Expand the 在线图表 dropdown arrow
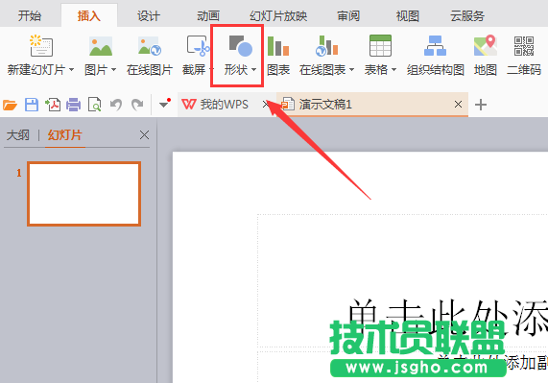This screenshot has width=548, height=383. 351,70
